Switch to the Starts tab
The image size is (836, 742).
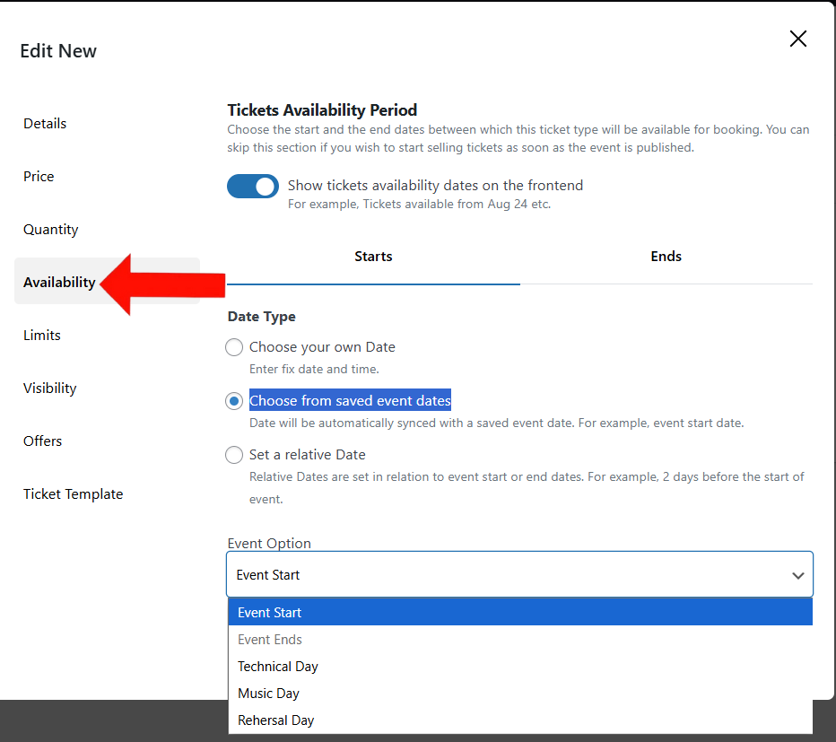[x=373, y=257]
